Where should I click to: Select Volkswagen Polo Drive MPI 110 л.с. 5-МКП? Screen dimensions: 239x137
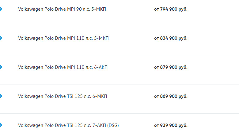click(63, 38)
